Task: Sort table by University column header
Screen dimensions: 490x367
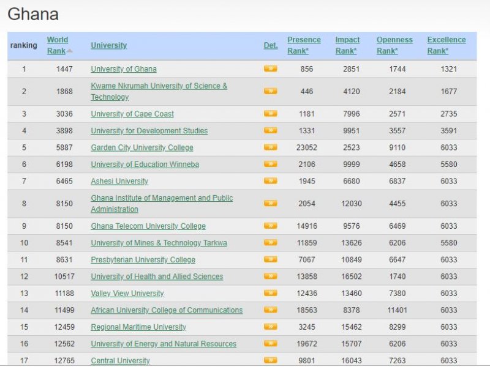Action: (109, 45)
